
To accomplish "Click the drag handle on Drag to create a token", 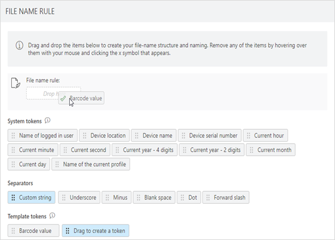I will pyautogui.click(x=67, y=231).
